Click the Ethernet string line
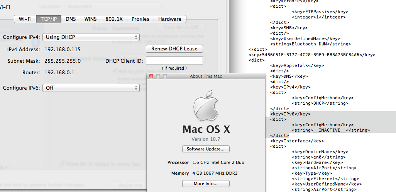 [x=325, y=179]
